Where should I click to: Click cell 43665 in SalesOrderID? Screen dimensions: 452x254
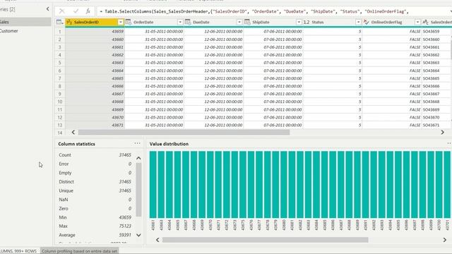pyautogui.click(x=95, y=78)
